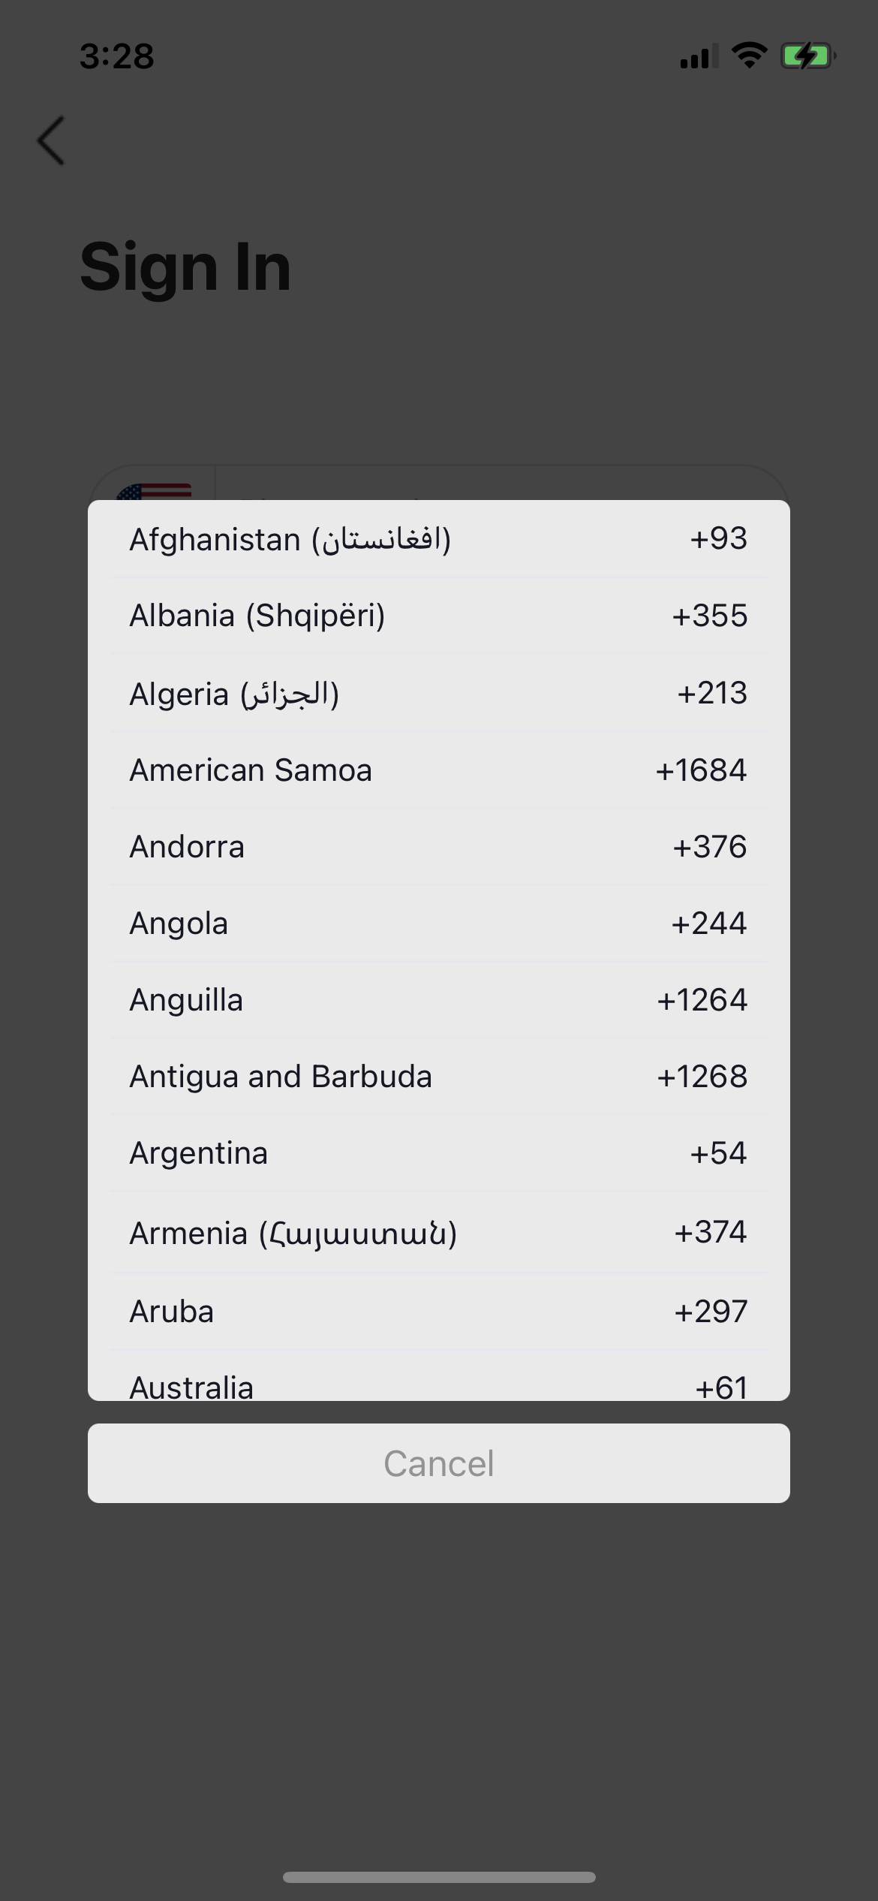Select Algeria +213 entry
This screenshot has width=878, height=1901.
(438, 693)
